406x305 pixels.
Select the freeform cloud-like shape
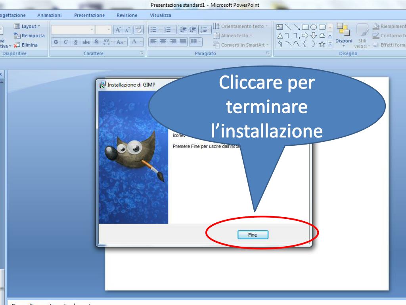(x=322, y=35)
